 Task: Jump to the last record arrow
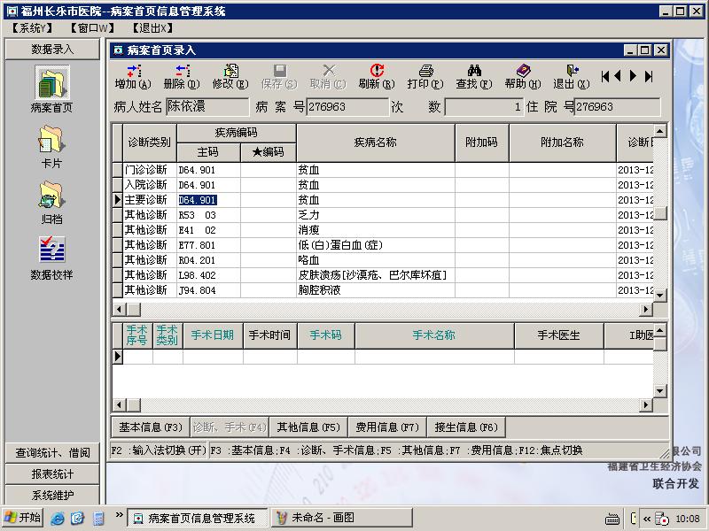pos(649,76)
